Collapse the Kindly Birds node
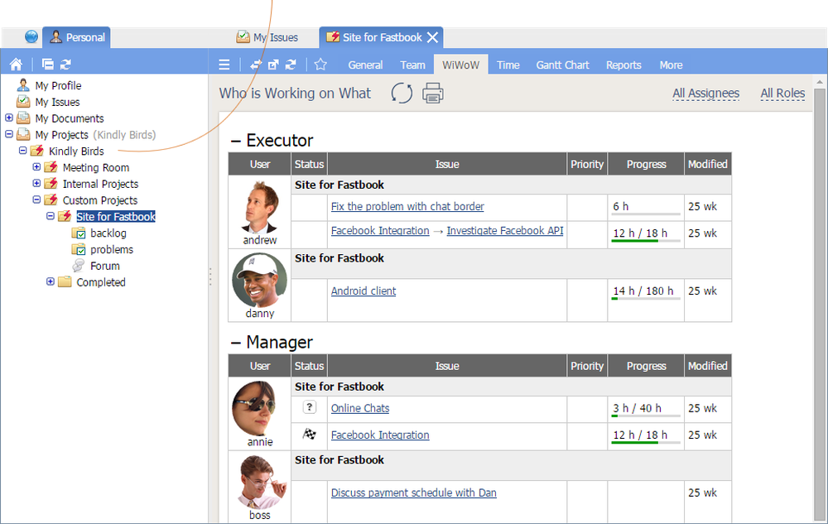The width and height of the screenshot is (828, 524). click(x=22, y=151)
